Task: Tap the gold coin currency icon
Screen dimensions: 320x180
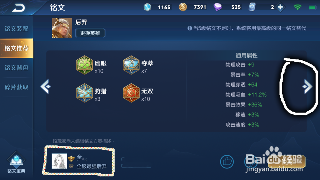Action: point(183,7)
